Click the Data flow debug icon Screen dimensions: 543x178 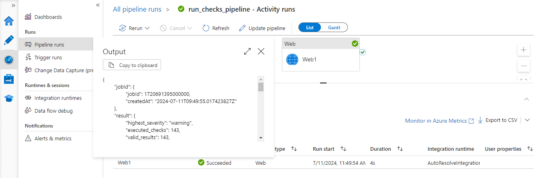pyautogui.click(x=28, y=111)
